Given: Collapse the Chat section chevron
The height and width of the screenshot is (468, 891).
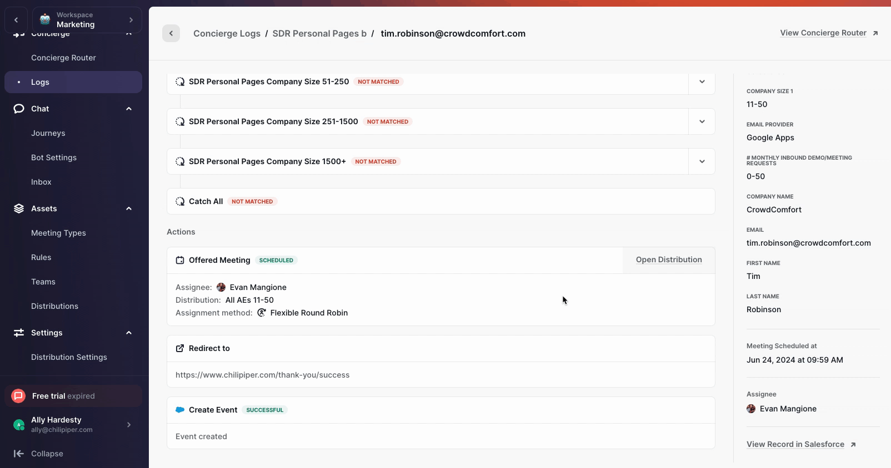Looking at the screenshot, I should coord(129,109).
